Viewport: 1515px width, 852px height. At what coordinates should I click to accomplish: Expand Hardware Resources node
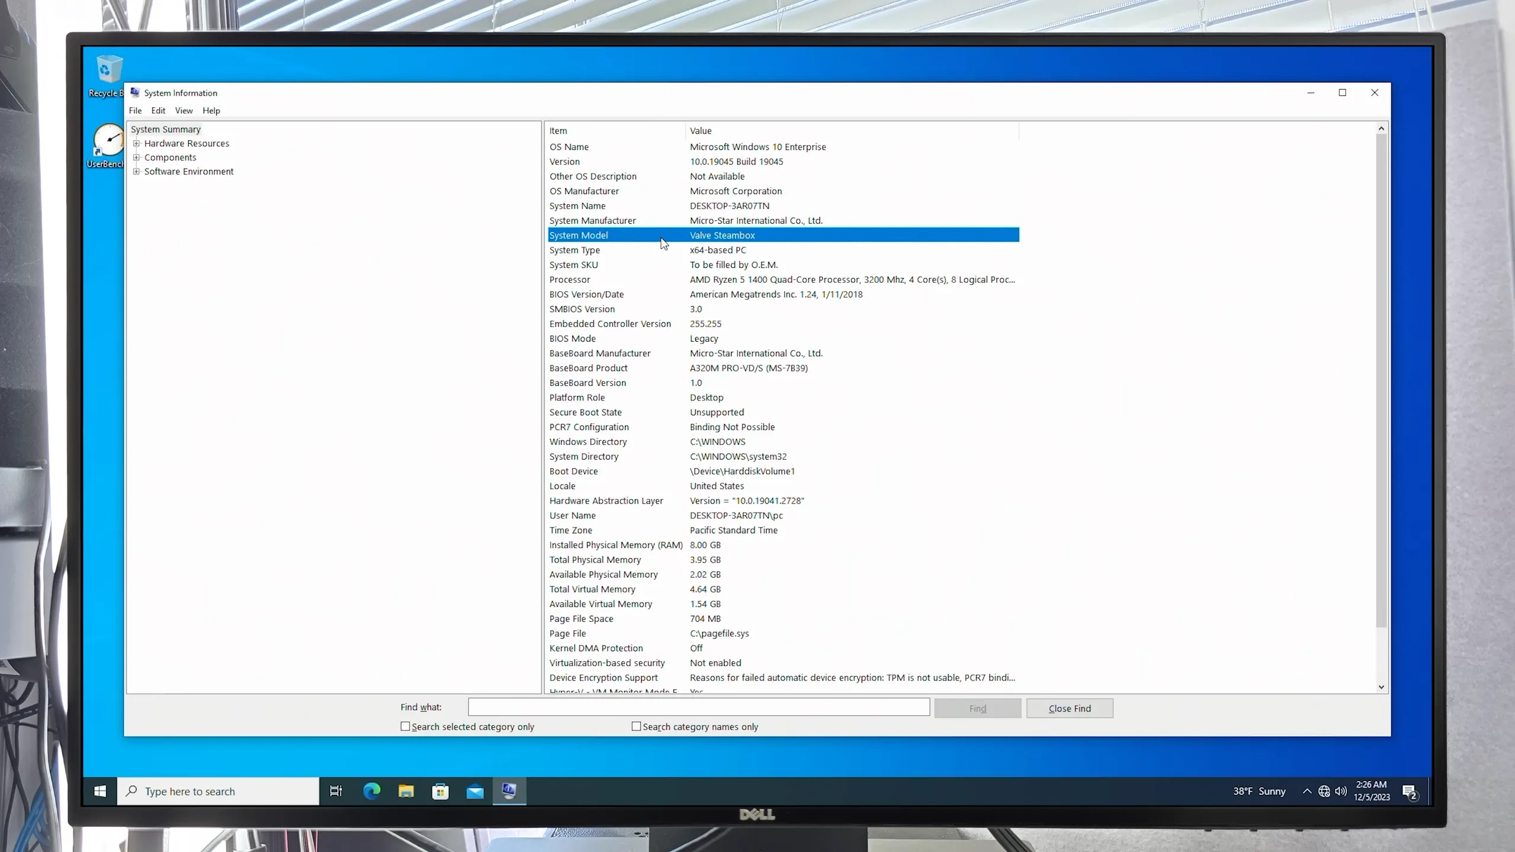pos(137,143)
